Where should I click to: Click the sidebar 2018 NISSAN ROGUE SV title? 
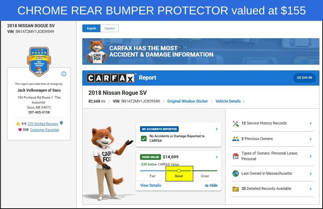point(31,26)
